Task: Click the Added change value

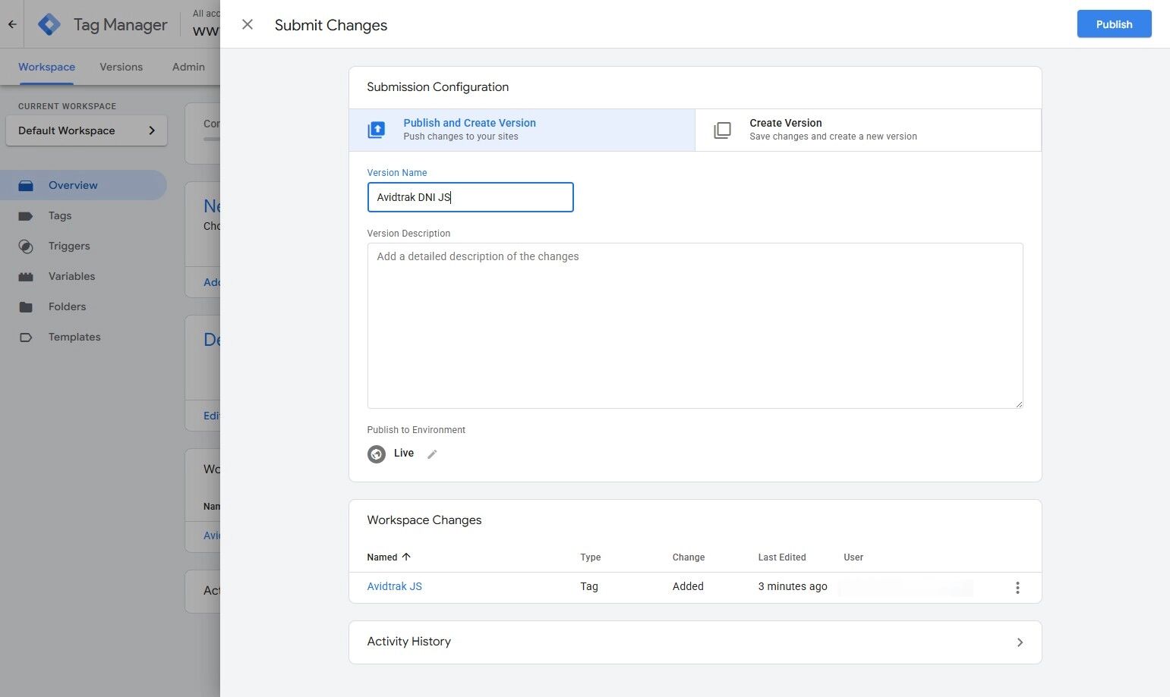Action: click(x=688, y=586)
